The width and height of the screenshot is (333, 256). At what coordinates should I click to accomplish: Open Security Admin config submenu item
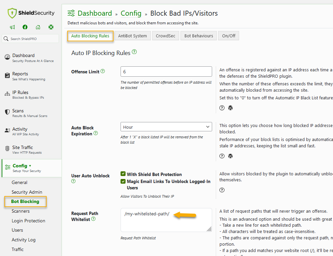[27, 192]
